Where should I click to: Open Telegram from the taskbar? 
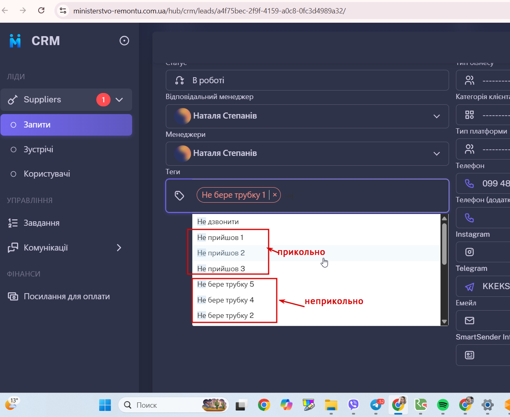[376, 405]
